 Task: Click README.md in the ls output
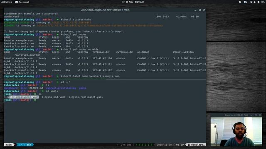coord(36,88)
